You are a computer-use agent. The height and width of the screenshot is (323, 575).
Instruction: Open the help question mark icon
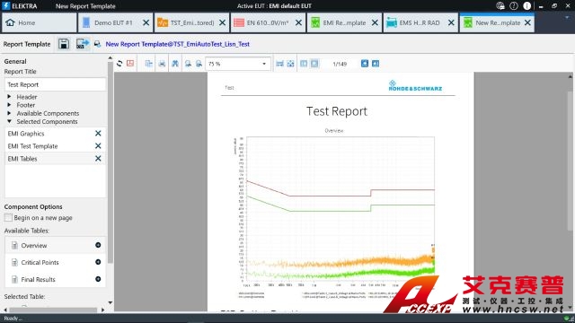point(513,5)
